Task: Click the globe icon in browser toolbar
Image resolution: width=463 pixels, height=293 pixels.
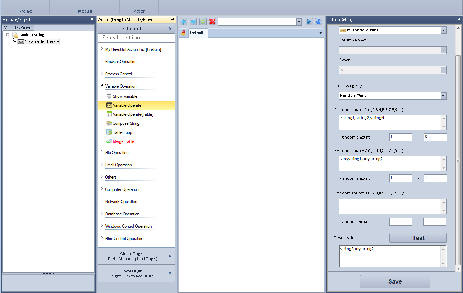Action: pyautogui.click(x=319, y=22)
